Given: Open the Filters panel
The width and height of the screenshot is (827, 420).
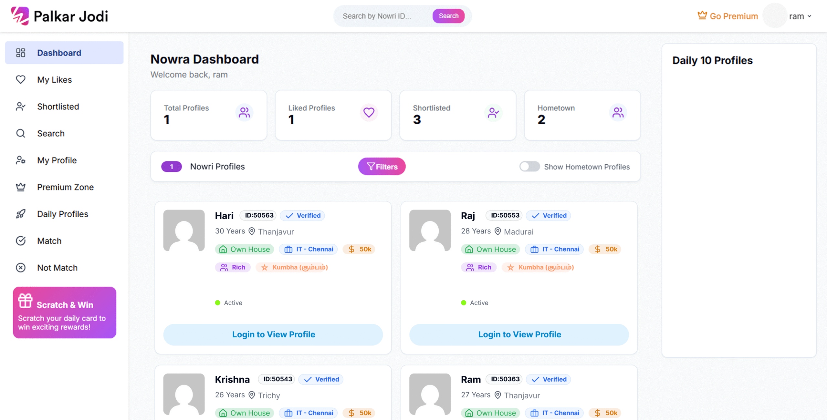Looking at the screenshot, I should point(382,166).
